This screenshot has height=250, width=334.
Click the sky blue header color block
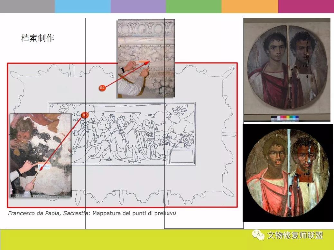pyautogui.click(x=83, y=6)
